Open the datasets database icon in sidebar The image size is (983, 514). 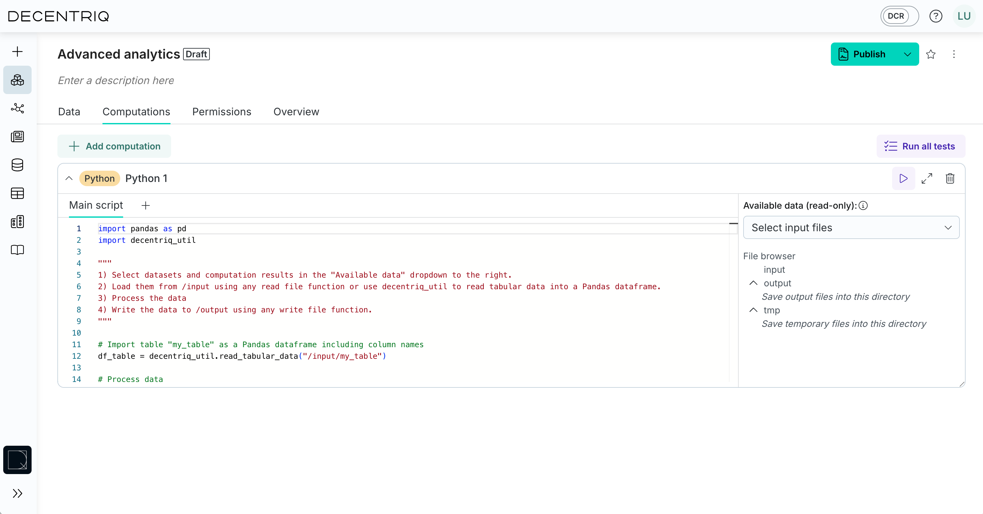pos(17,165)
